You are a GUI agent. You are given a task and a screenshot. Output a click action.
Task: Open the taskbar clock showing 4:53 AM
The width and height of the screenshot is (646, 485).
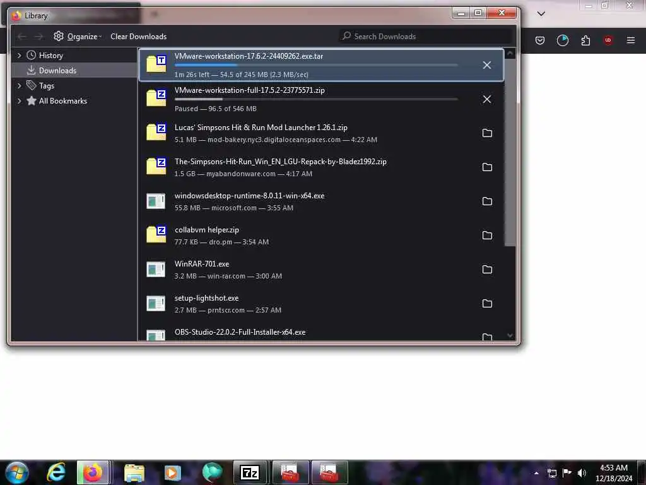click(613, 473)
